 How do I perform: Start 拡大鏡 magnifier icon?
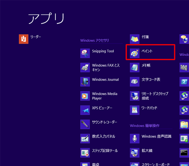(x=135, y=153)
